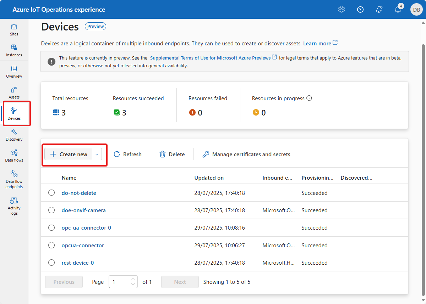426x304 pixels.
Task: Click the Create new button
Action: (x=69, y=154)
